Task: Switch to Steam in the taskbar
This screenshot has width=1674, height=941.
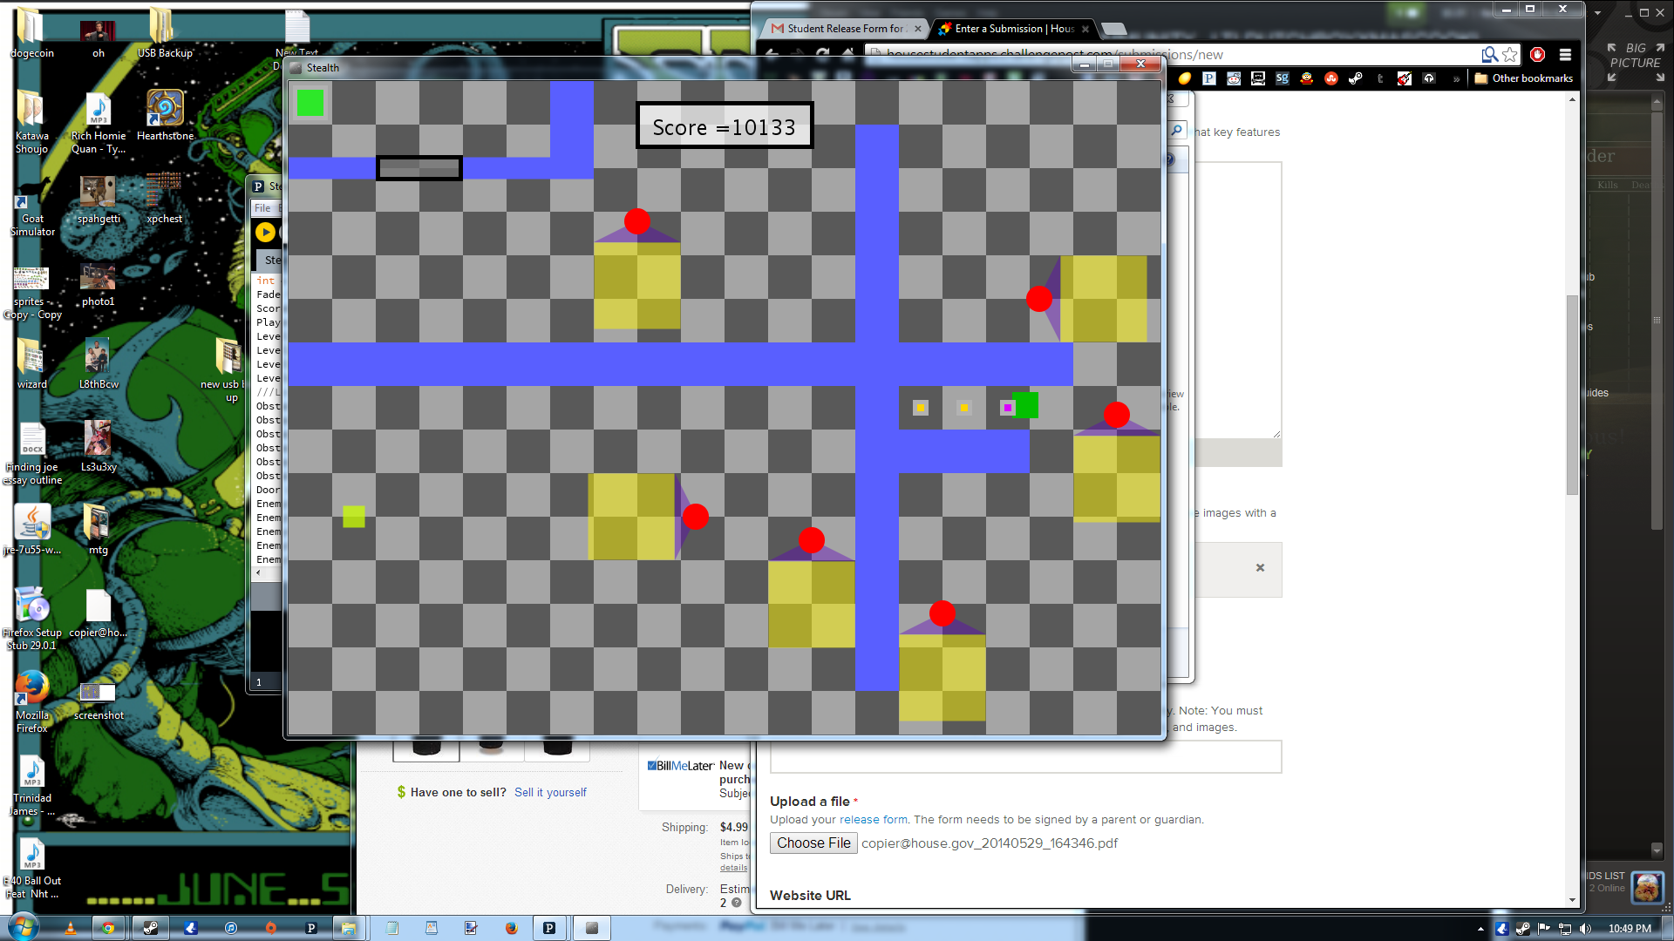Action: pos(151,928)
